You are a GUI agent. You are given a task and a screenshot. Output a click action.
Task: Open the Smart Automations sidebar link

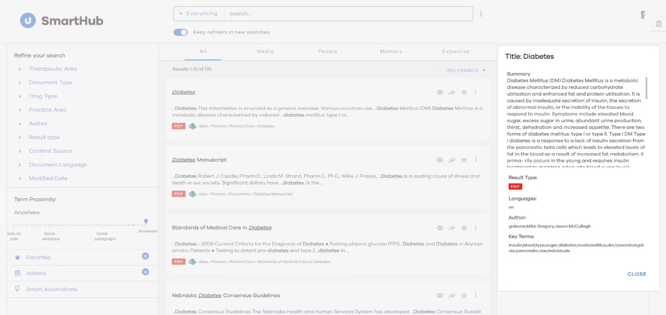(52, 289)
